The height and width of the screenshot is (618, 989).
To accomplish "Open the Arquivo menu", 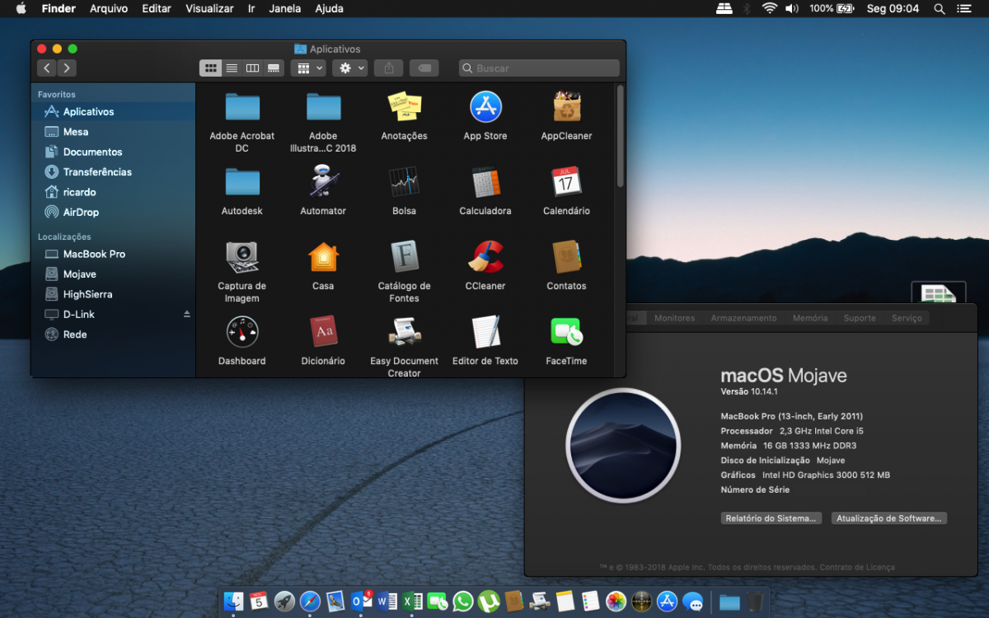I will 109,8.
